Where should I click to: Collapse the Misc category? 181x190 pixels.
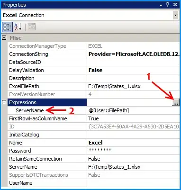point(4,38)
